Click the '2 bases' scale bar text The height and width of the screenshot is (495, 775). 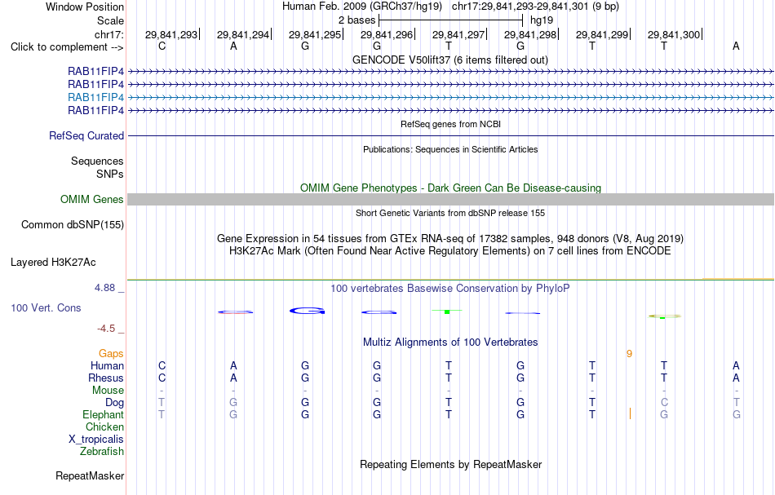point(356,20)
